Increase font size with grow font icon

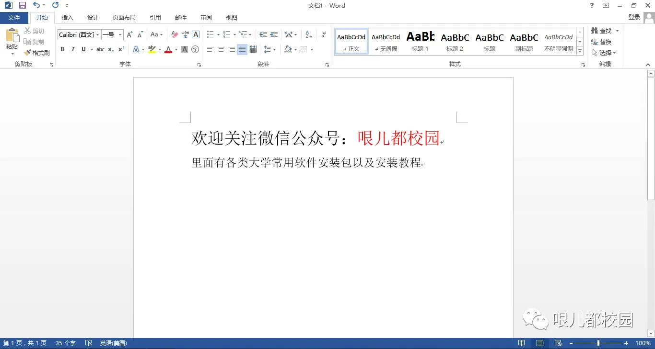coord(129,34)
